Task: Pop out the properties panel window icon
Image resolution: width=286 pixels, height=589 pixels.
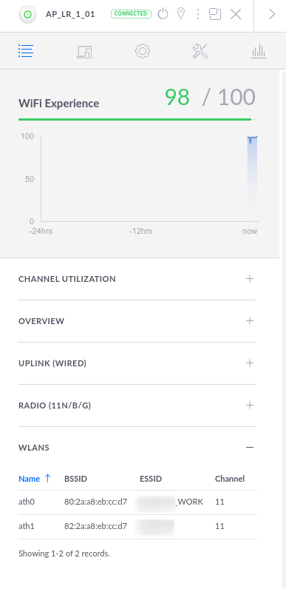Action: coord(215,14)
